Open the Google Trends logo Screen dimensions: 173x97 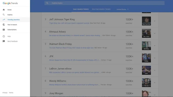(x=10, y=3)
